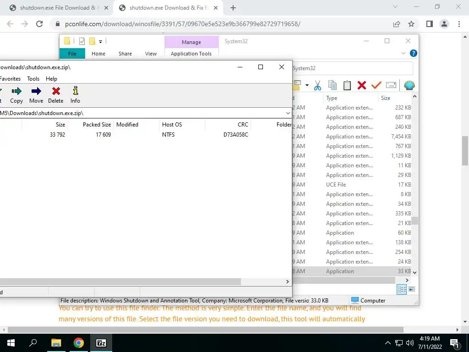The image size is (469, 352).
Task: Click the Chrome address bar URL
Action: pyautogui.click(x=182, y=24)
